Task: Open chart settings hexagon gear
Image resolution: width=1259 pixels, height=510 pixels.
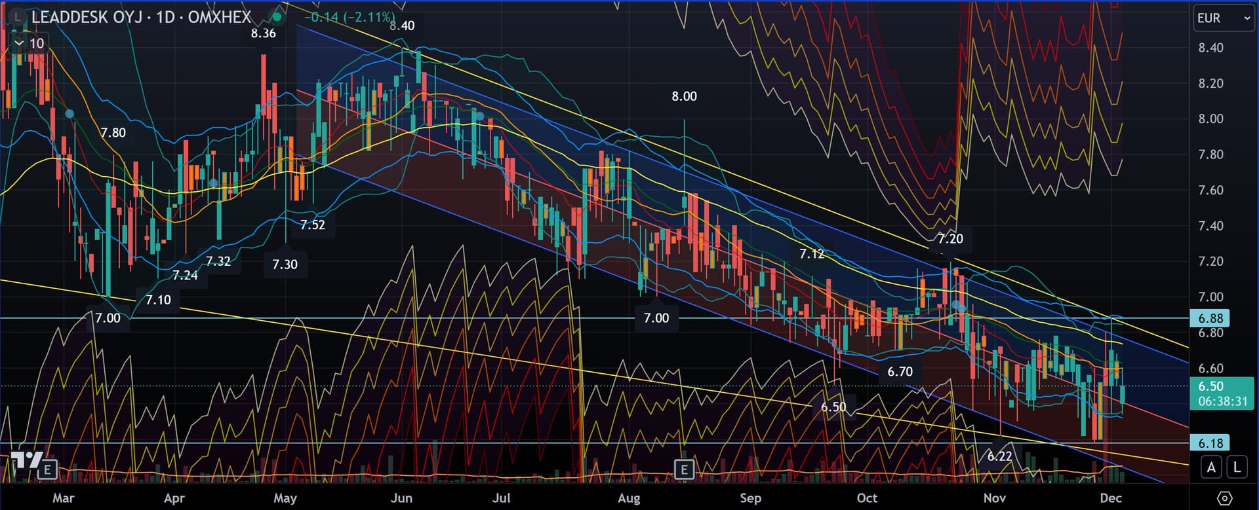Action: click(x=1224, y=498)
